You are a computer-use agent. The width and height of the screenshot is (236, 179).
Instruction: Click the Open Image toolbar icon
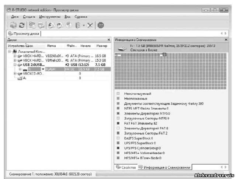coord(51,25)
